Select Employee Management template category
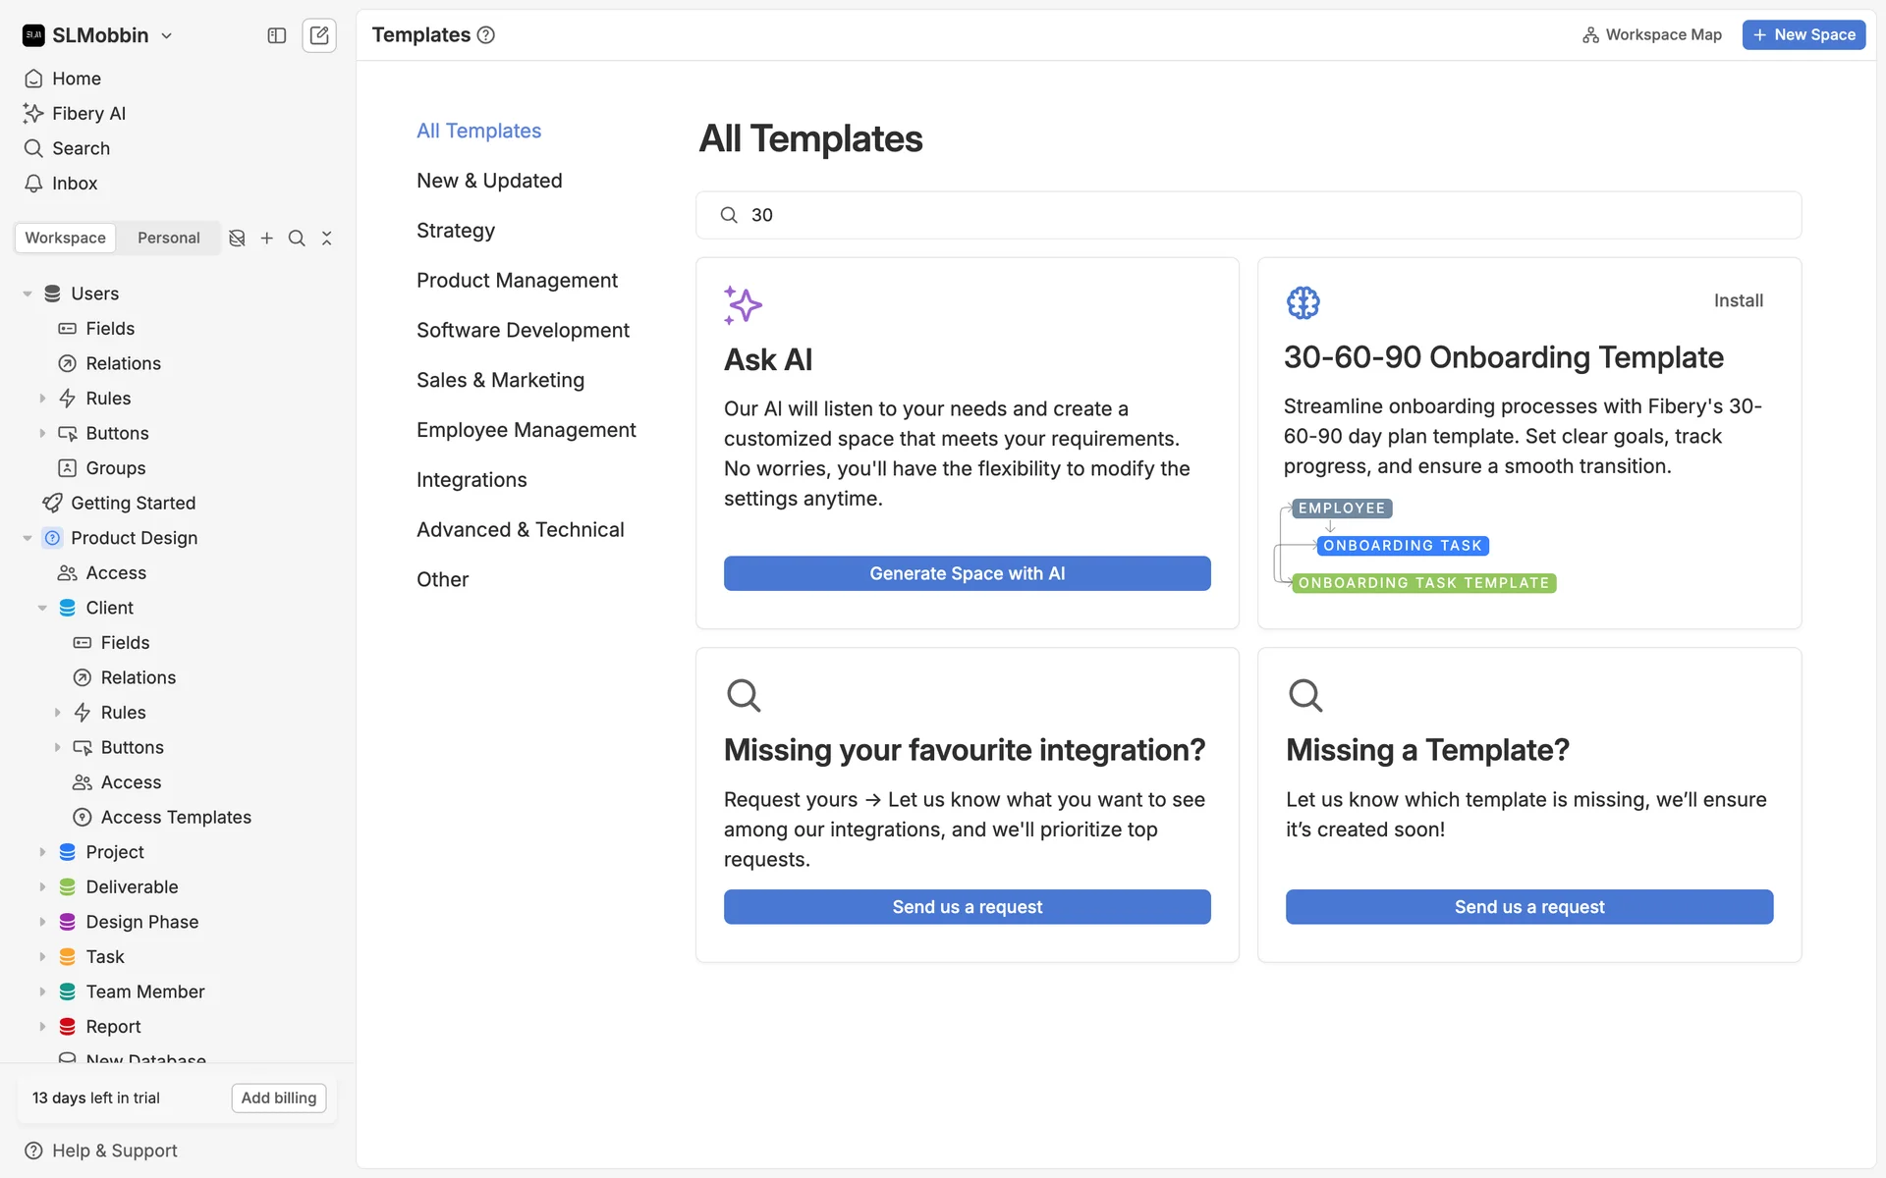Image resolution: width=1886 pixels, height=1178 pixels. [526, 430]
